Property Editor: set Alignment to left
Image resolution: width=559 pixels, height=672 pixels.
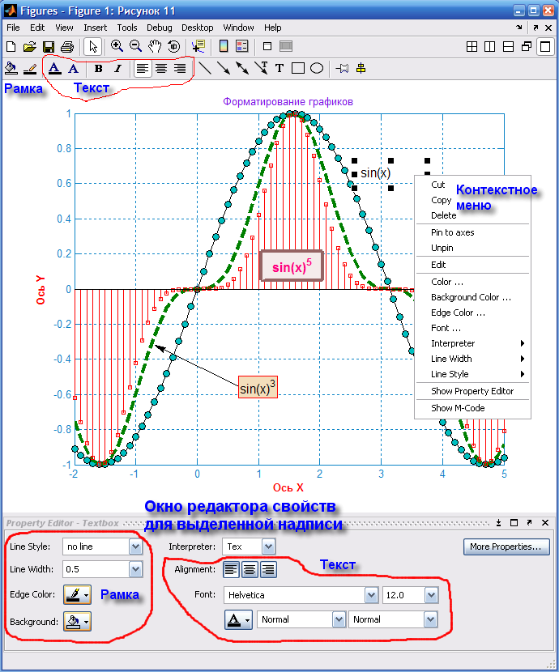[x=231, y=569]
